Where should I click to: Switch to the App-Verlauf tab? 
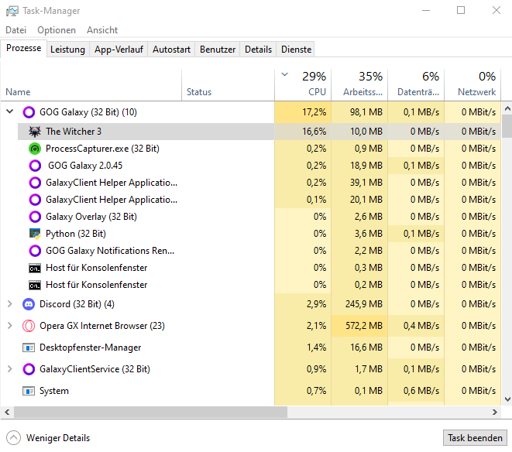(119, 50)
